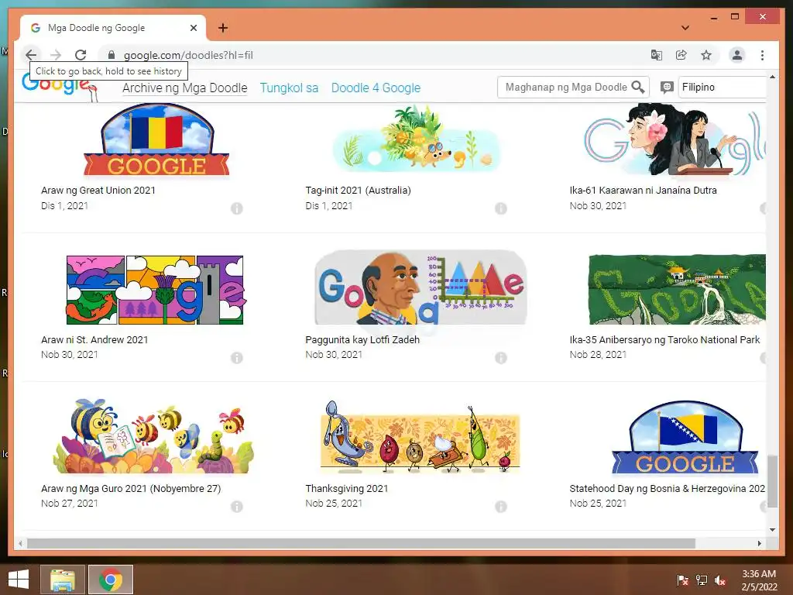Viewport: 793px width, 595px height.
Task: Open the Australia summer hedgehog doodle image
Action: click(417, 139)
